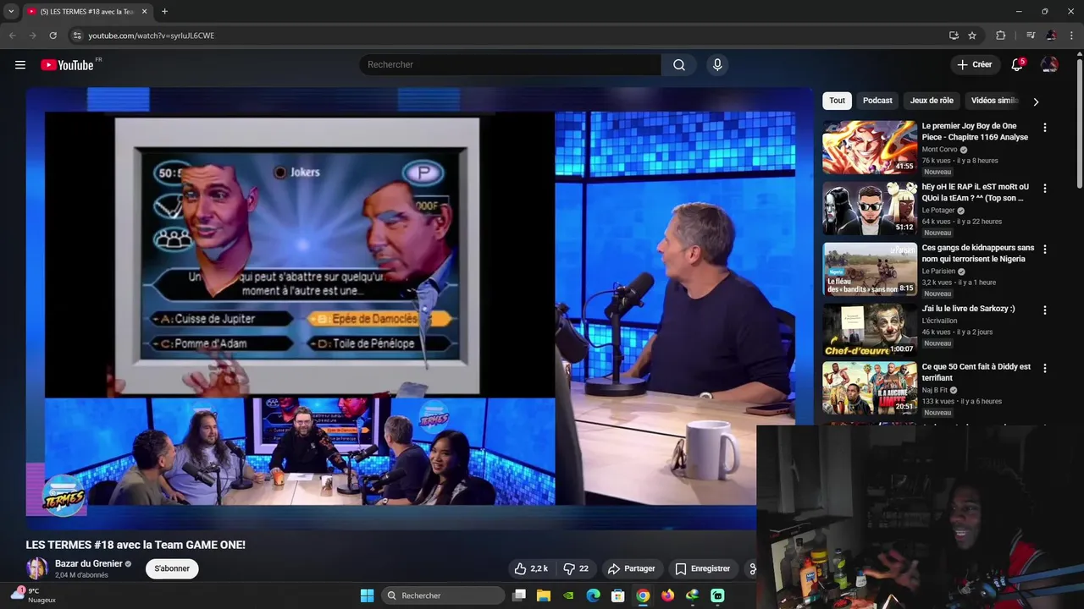Image resolution: width=1084 pixels, height=609 pixels.
Task: Open the Bazar du Grenier channel name link
Action: click(x=89, y=564)
